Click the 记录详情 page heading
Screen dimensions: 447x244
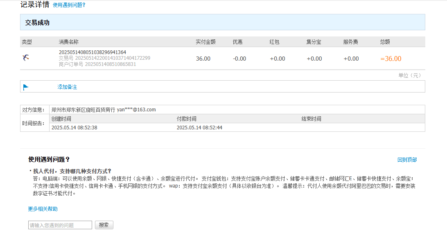[x=35, y=5]
